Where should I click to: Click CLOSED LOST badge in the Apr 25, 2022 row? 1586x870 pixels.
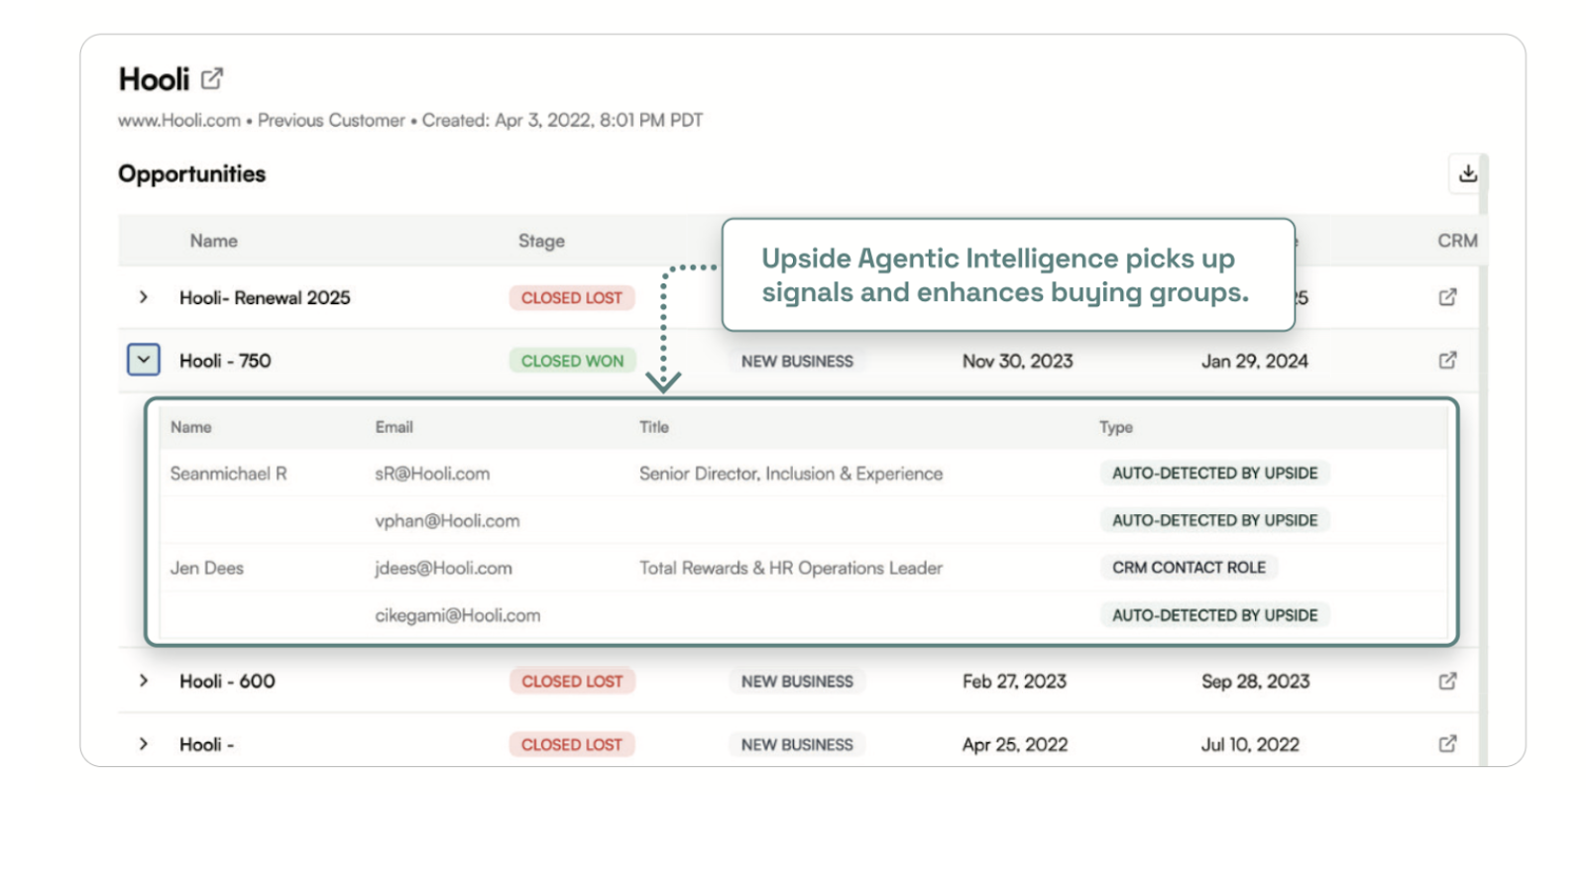click(572, 744)
